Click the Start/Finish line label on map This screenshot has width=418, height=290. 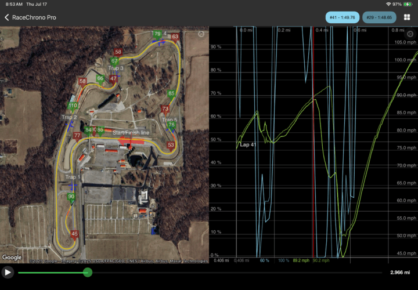click(131, 133)
